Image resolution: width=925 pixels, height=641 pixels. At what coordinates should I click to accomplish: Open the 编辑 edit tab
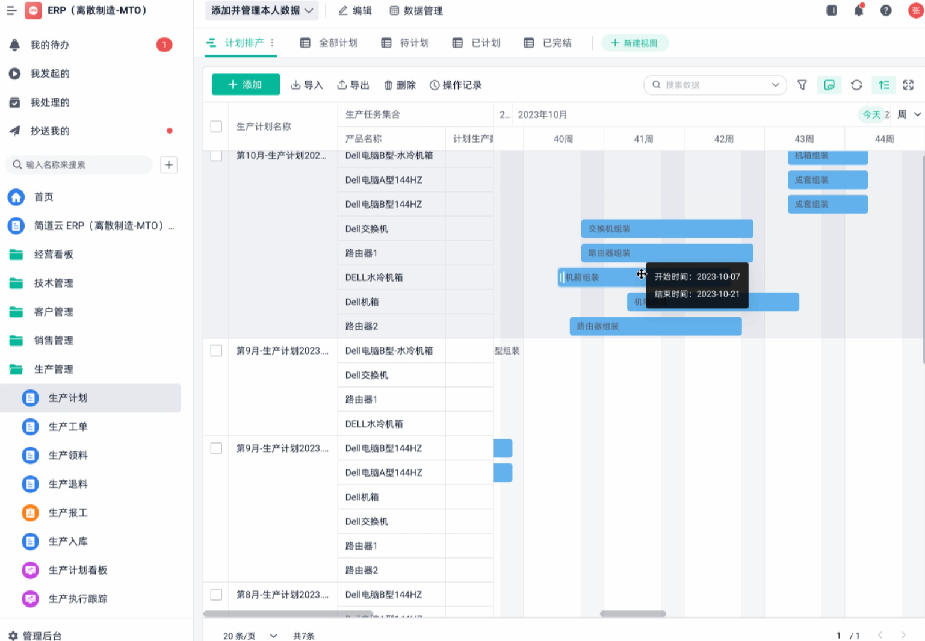coord(355,10)
